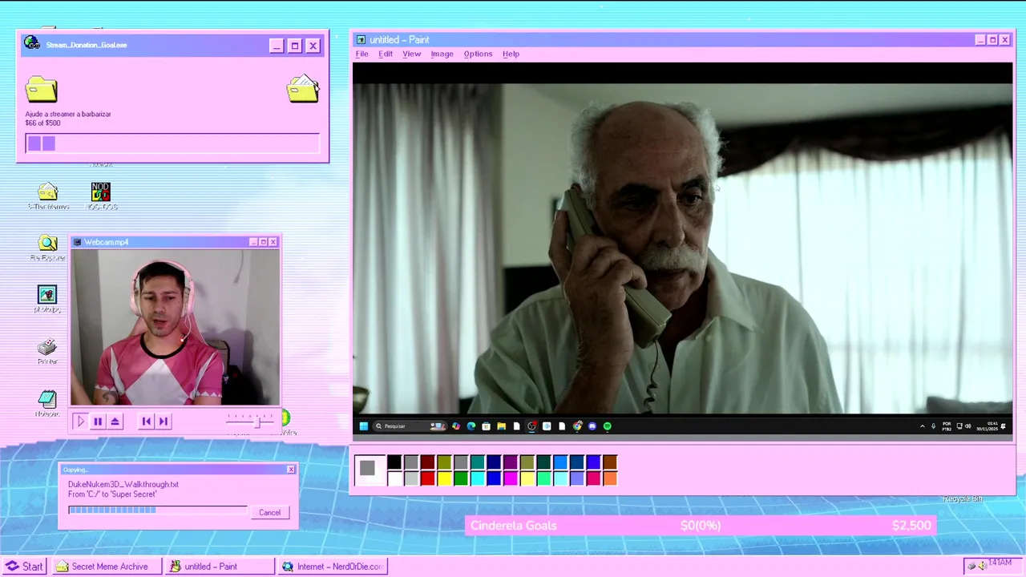1026x577 pixels.
Task: Cancel the DukeNukem3D file copy
Action: (269, 513)
